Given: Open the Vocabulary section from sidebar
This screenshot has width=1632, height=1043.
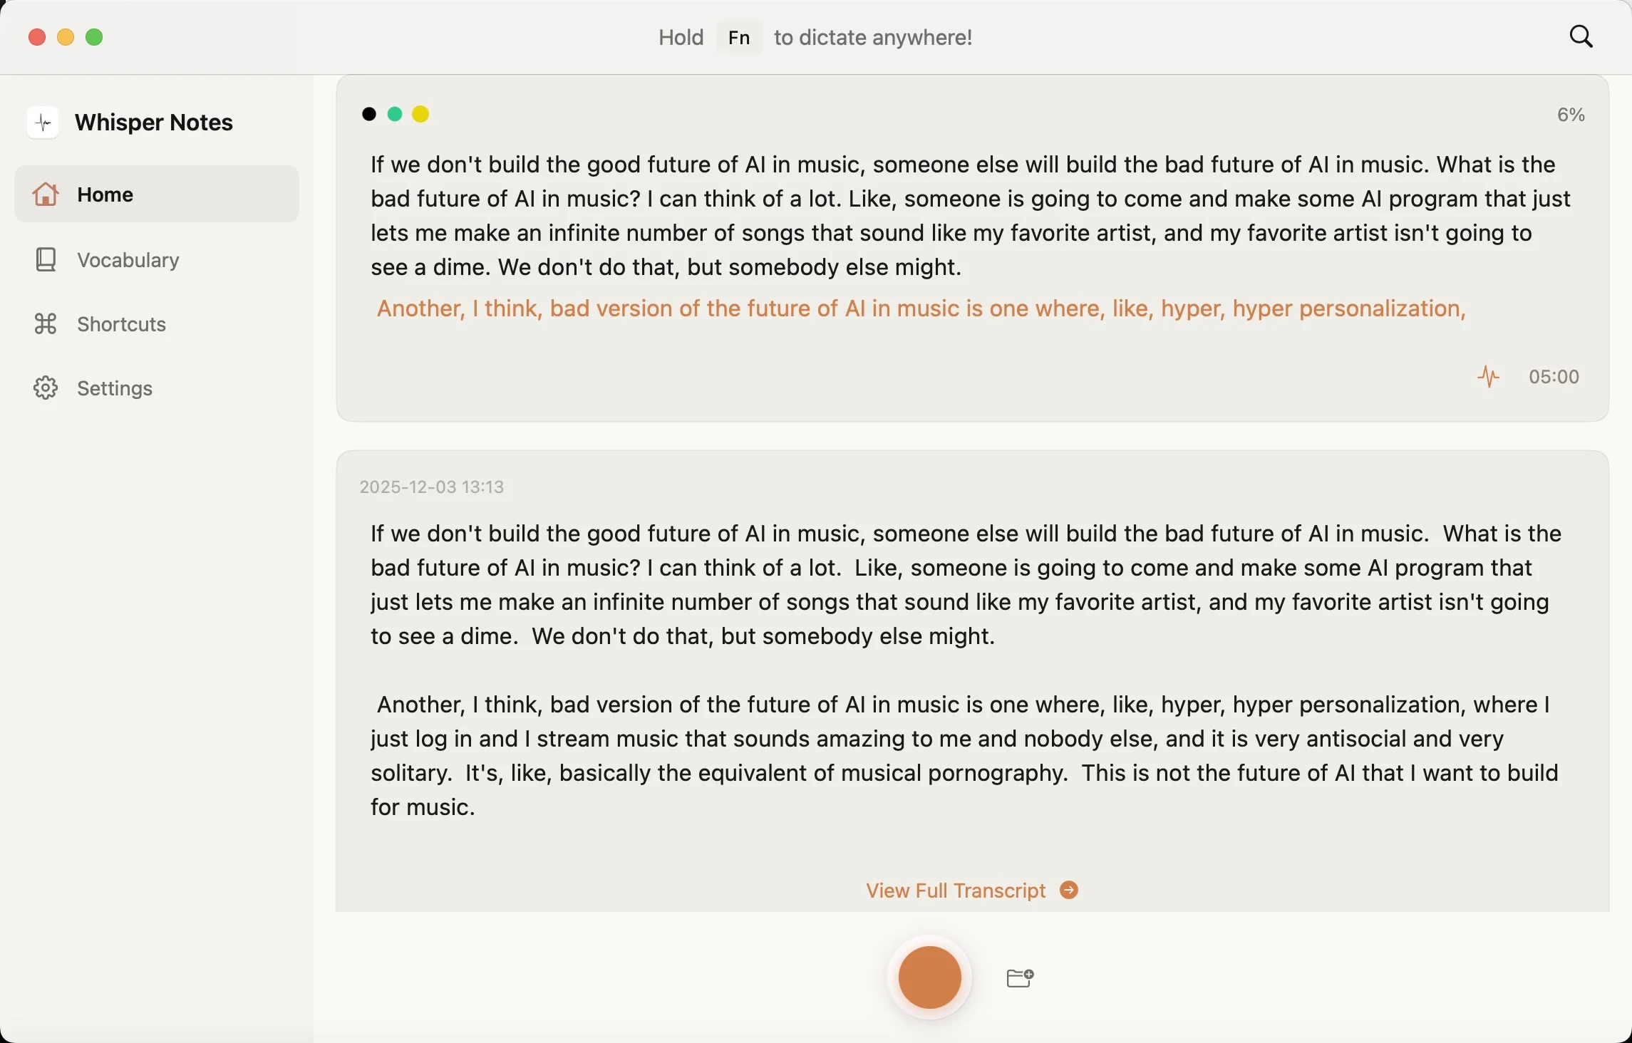Looking at the screenshot, I should pos(127,259).
